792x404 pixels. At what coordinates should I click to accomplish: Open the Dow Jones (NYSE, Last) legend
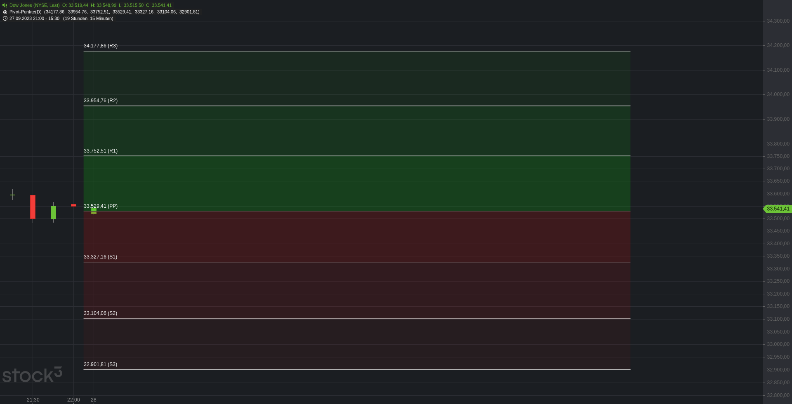coord(35,5)
